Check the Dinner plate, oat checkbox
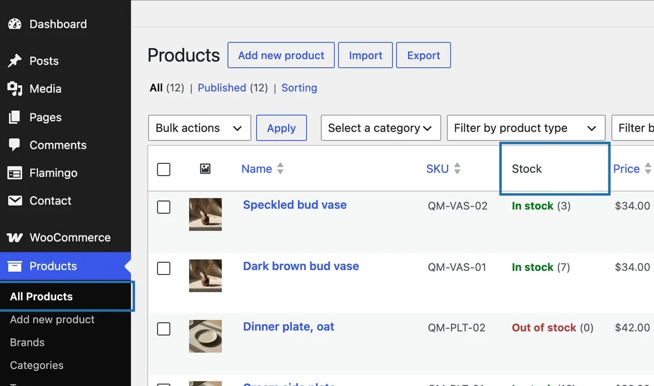Image resolution: width=654 pixels, height=386 pixels. point(163,329)
